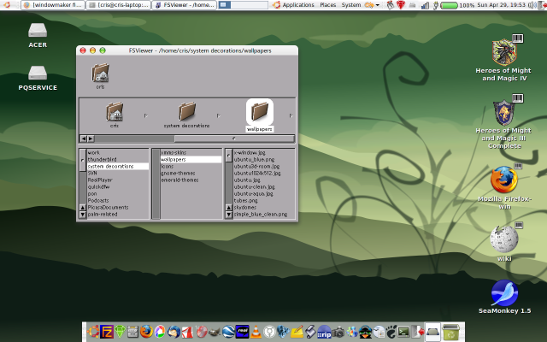Image resolution: width=547 pixels, height=342 pixels.
Task: Switch to the windowmaker Firefox taskbar window
Action: [x=53, y=5]
